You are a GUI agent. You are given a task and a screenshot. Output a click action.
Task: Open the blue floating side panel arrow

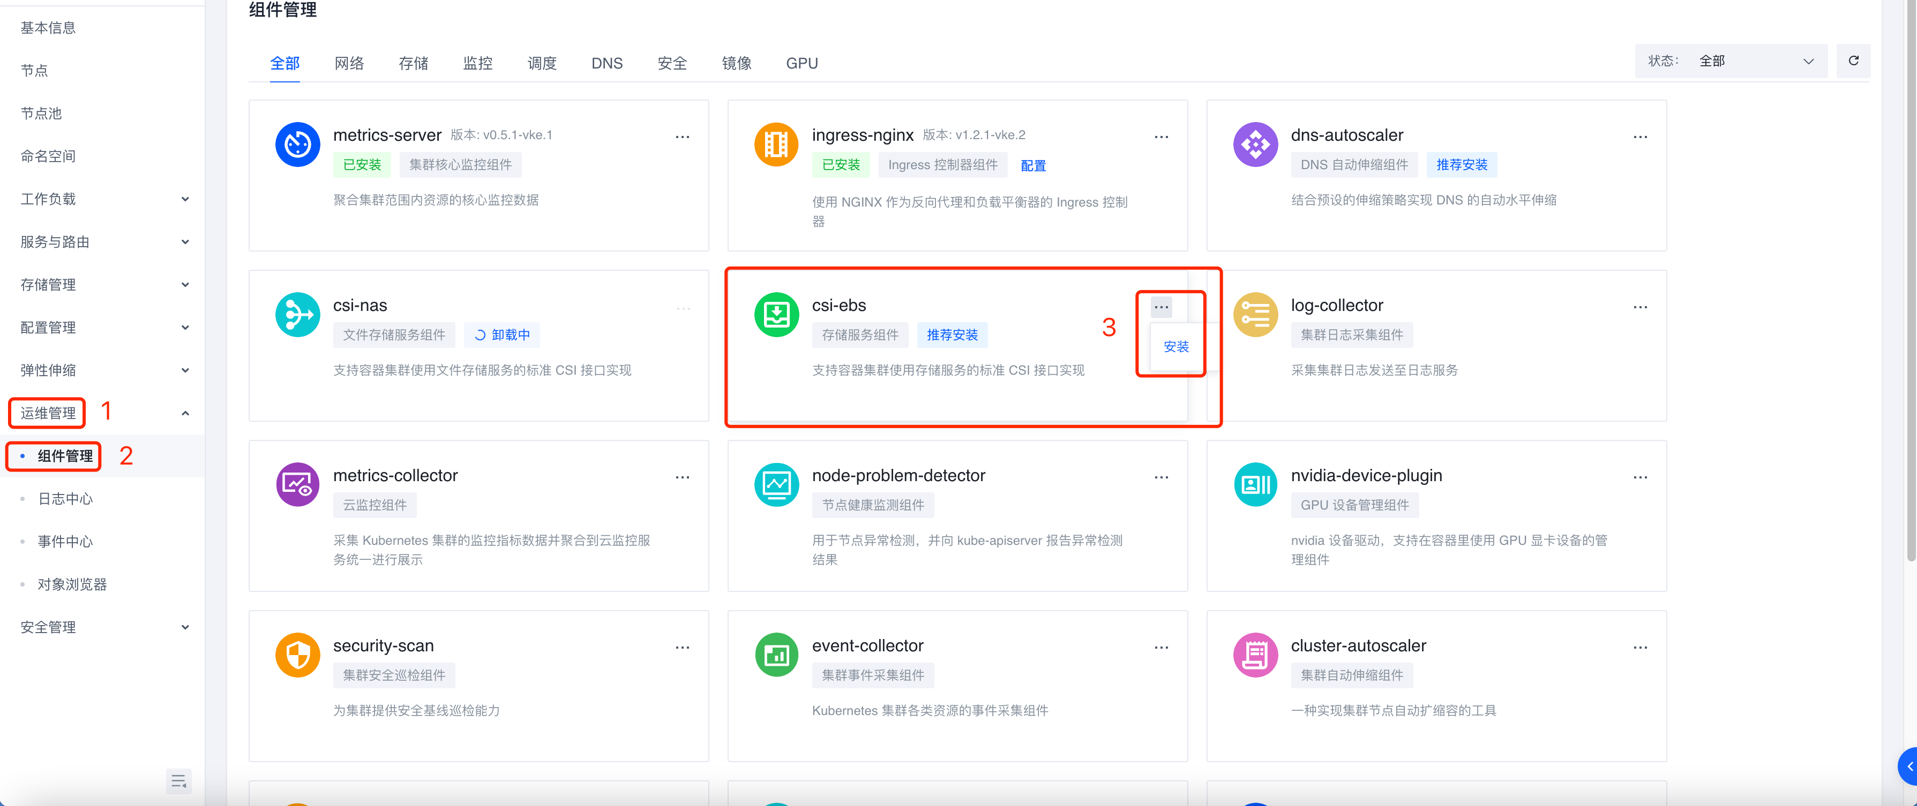(x=1909, y=766)
